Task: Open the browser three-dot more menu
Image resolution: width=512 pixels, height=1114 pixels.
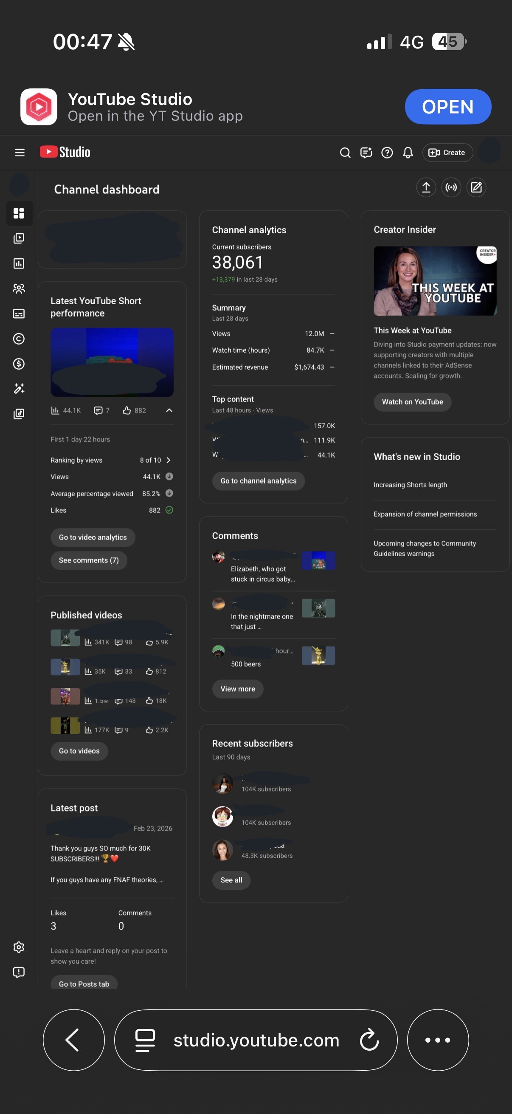Action: pos(437,1039)
